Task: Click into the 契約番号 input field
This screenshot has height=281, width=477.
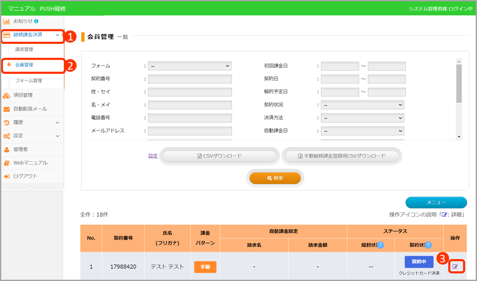Action: pos(190,79)
